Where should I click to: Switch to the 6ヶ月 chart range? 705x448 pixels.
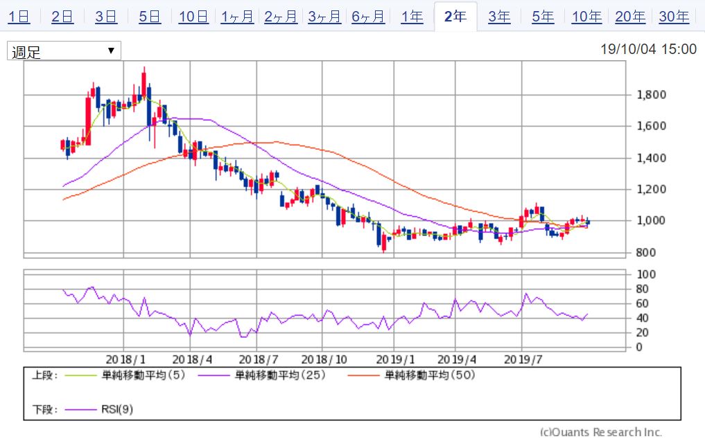[x=368, y=17]
